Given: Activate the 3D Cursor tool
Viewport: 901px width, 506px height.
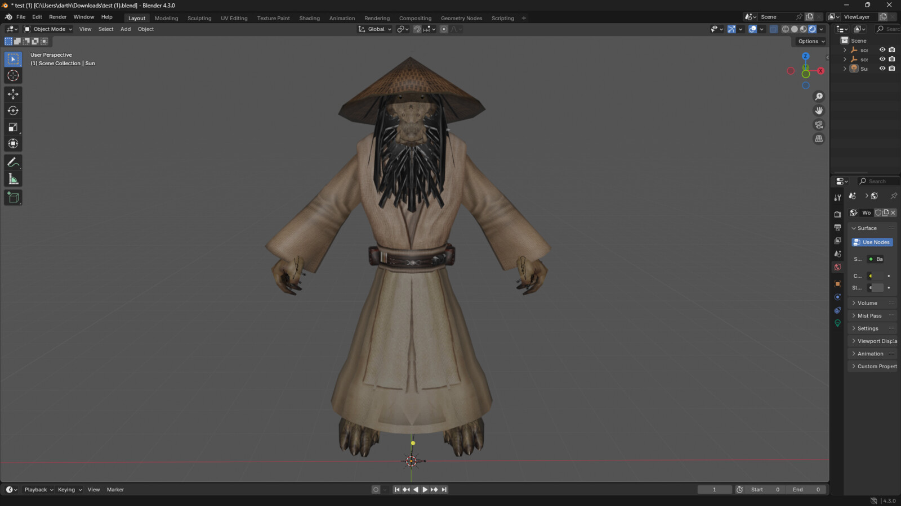Looking at the screenshot, I should click(13, 76).
